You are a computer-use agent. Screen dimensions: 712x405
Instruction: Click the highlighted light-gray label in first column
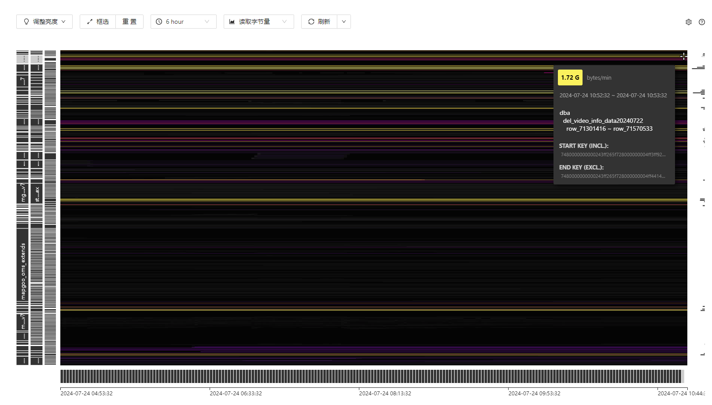pyautogui.click(x=22, y=59)
